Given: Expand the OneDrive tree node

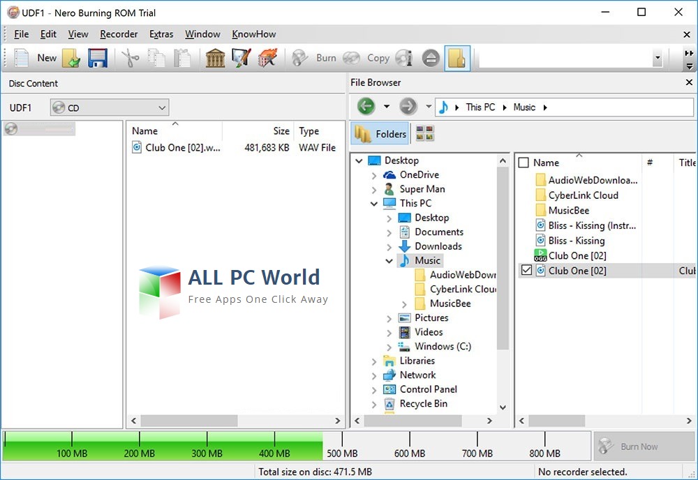Looking at the screenshot, I should click(x=374, y=175).
